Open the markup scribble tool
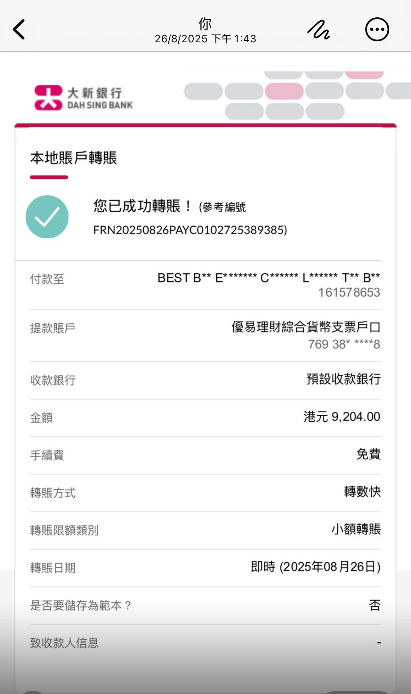 click(x=318, y=30)
